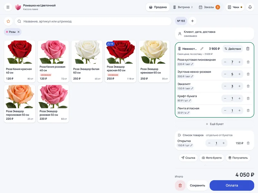Add Роза Эквадор персиковая 50 см

20,104
